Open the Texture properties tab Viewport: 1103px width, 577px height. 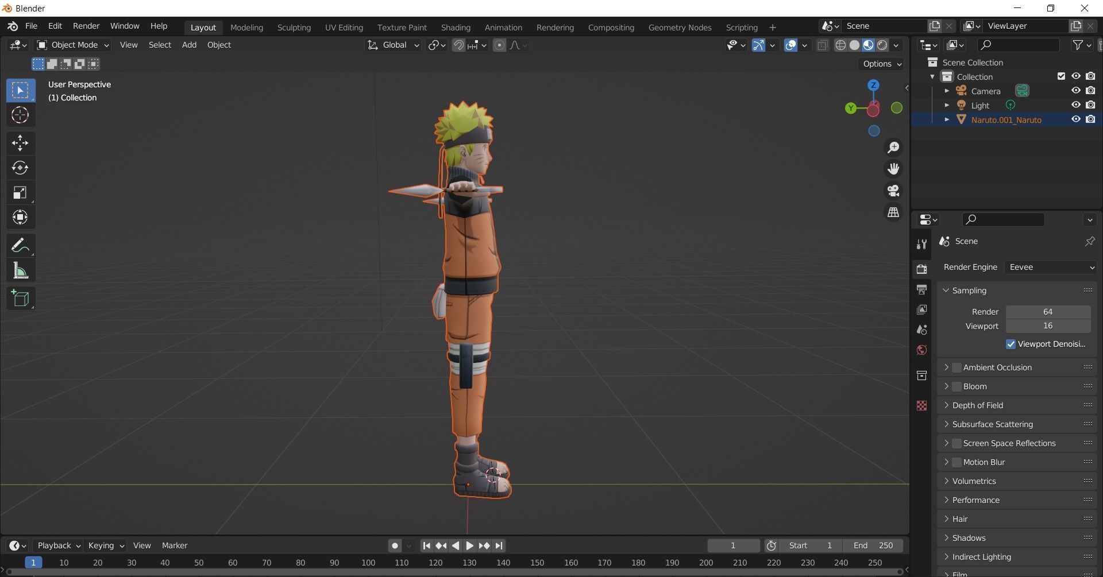click(x=921, y=405)
